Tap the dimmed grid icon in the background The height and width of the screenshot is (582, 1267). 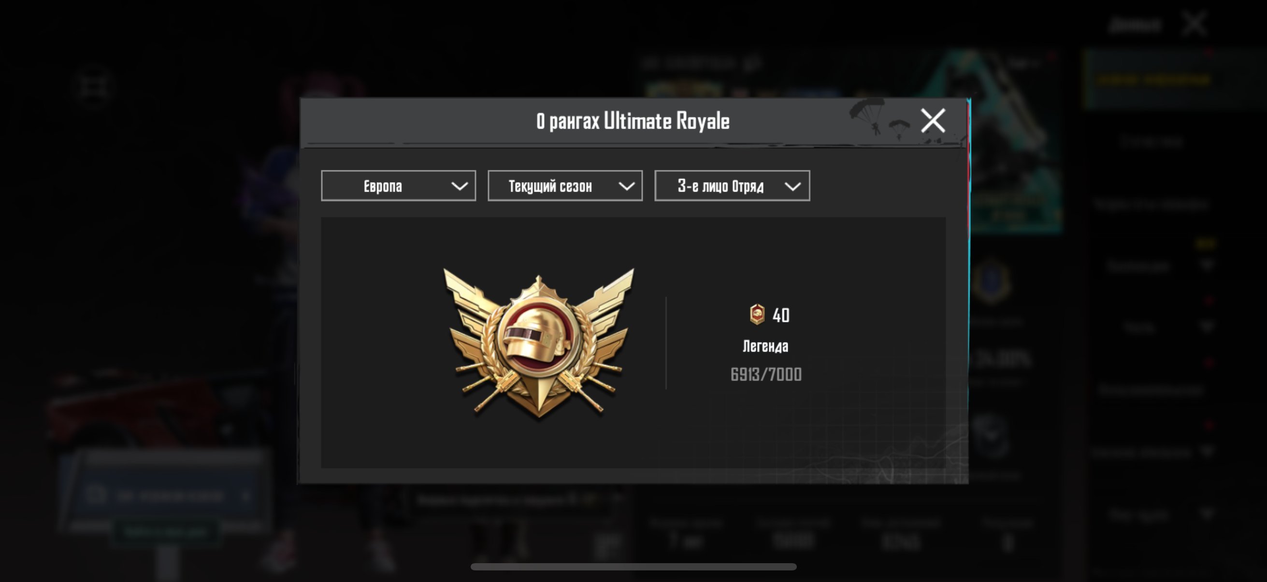(x=93, y=87)
